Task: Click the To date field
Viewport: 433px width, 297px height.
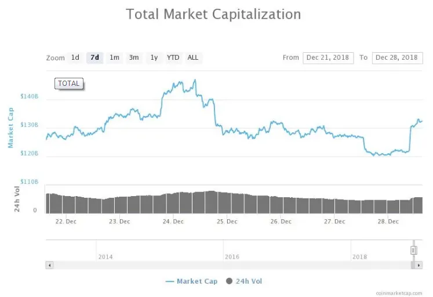Action: 397,58
